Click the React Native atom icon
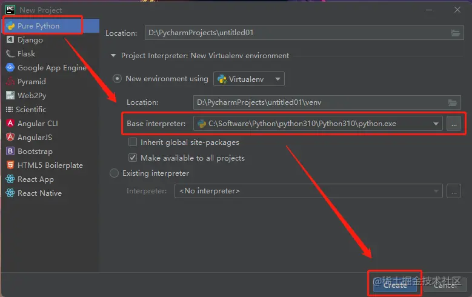The image size is (472, 297). (x=10, y=193)
